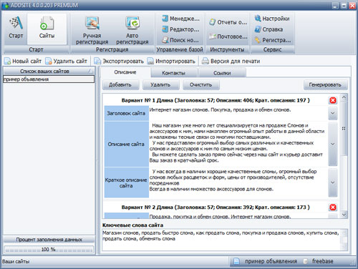This screenshot has width=358, height=269.
Task: Click the Сервис group label
Action: click(x=272, y=49)
